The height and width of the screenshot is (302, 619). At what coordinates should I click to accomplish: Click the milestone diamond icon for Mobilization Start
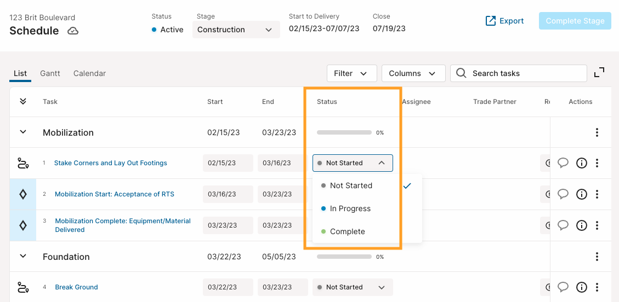coord(23,194)
